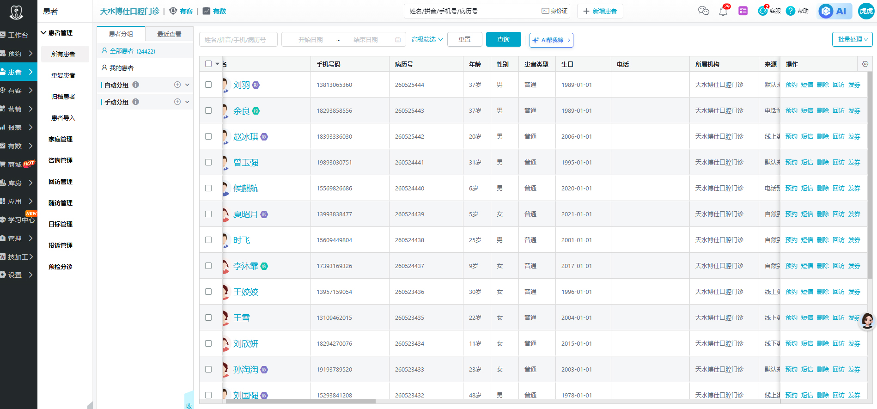Open 商城 HOT in the sidebar
This screenshot has height=409, width=877.
pyautogui.click(x=18, y=164)
